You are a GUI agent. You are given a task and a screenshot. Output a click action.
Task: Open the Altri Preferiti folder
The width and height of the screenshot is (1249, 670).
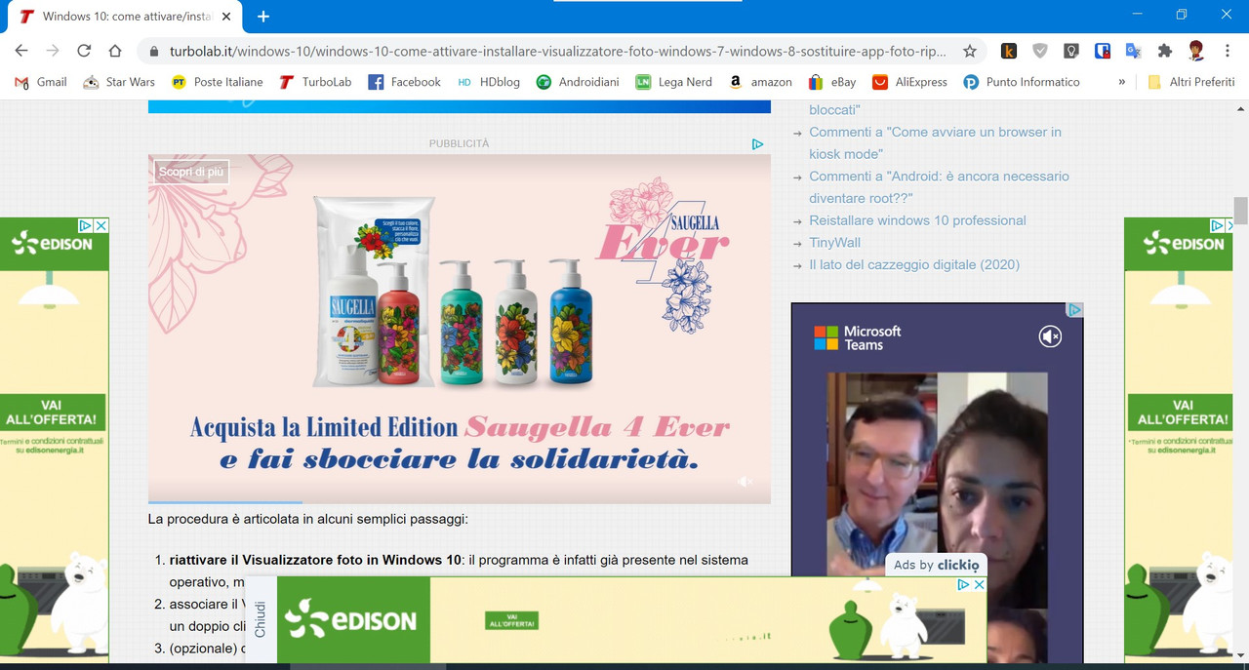1190,82
